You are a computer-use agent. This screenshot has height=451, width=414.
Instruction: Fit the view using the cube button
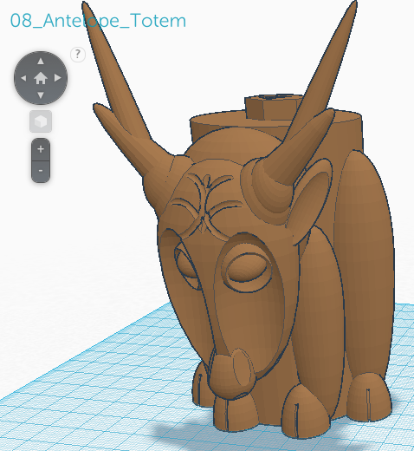(41, 121)
